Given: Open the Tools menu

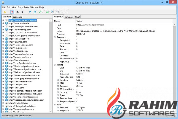Looking at the screenshot, I should tap(26, 7).
